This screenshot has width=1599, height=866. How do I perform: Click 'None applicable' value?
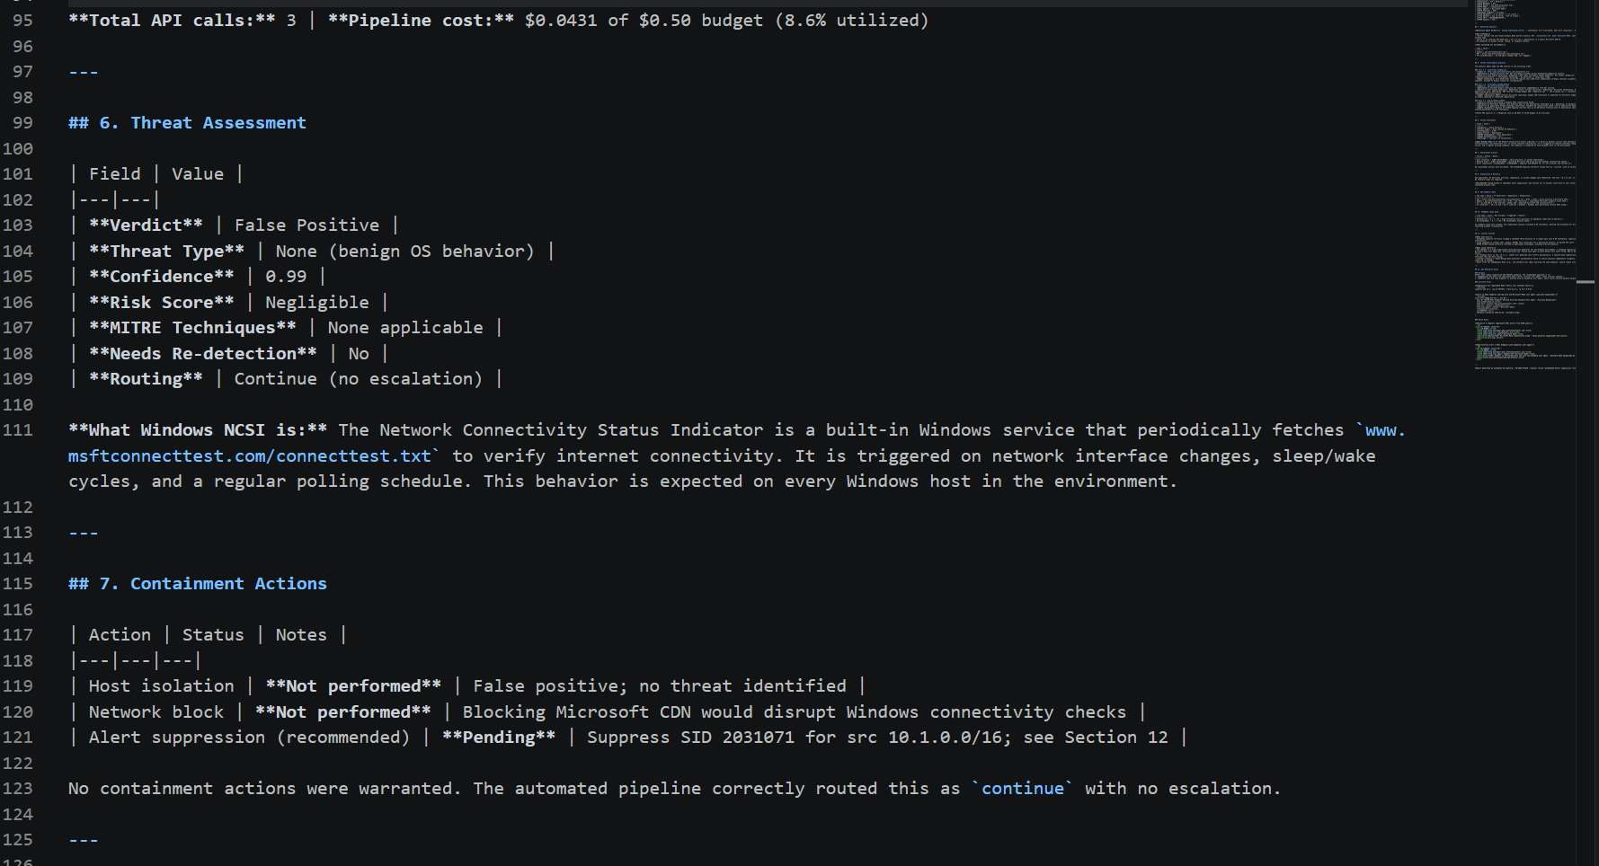(404, 328)
